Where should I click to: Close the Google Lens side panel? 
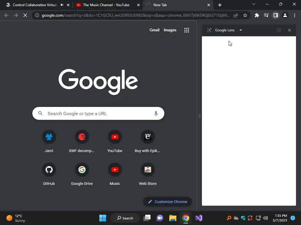click(x=290, y=30)
